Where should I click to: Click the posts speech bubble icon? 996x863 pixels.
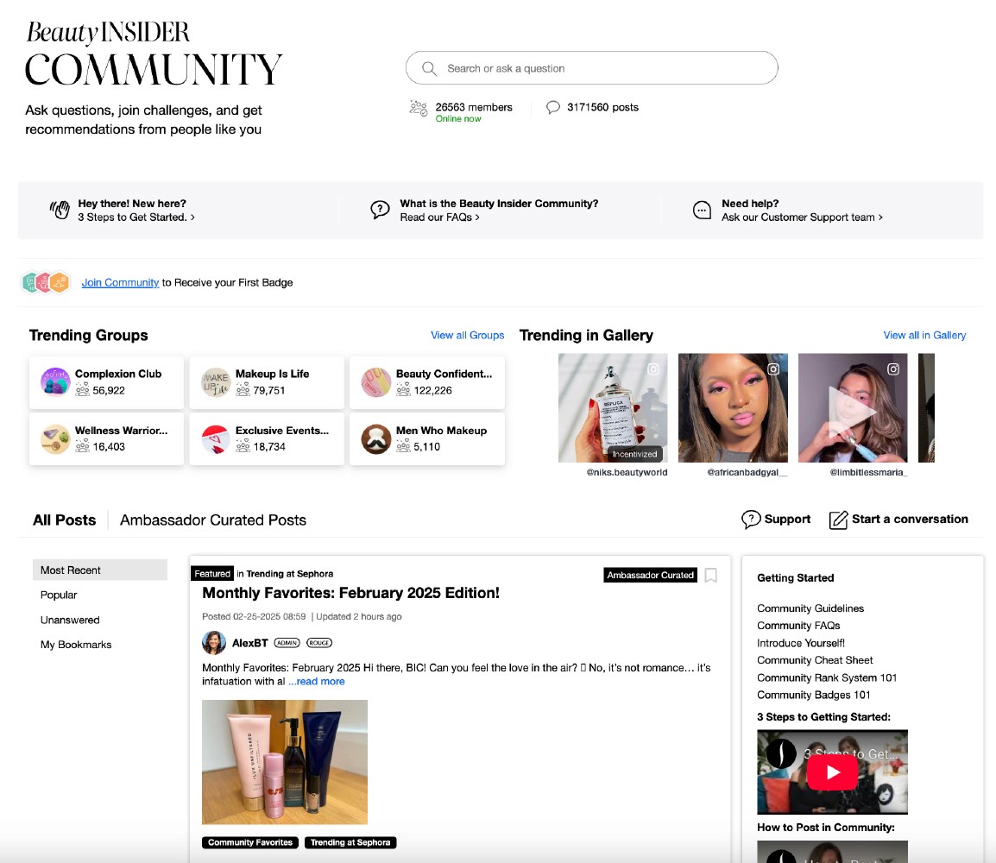[553, 107]
